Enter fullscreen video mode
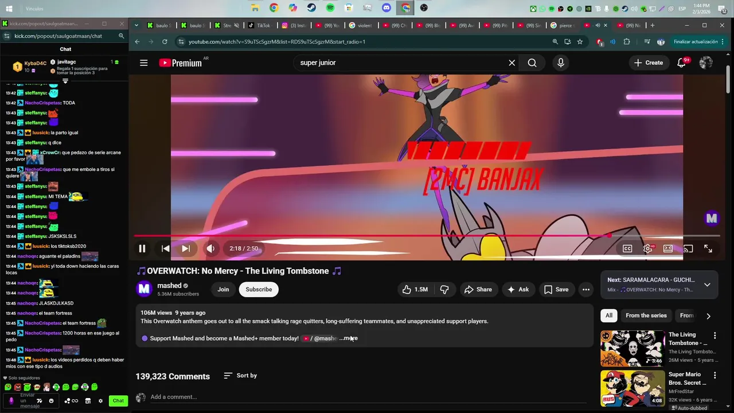Viewport: 734px width, 413px height. click(708, 248)
